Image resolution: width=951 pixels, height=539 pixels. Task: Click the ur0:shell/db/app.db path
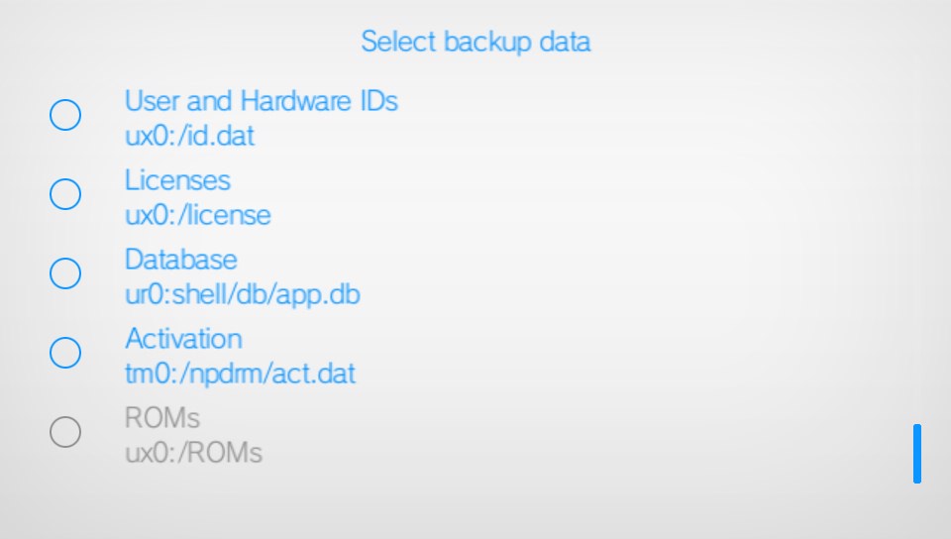point(242,294)
